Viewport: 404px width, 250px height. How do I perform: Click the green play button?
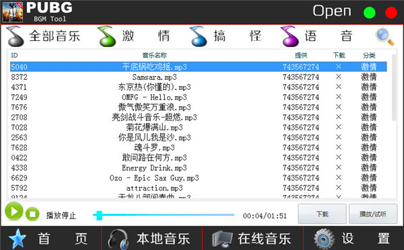click(14, 211)
